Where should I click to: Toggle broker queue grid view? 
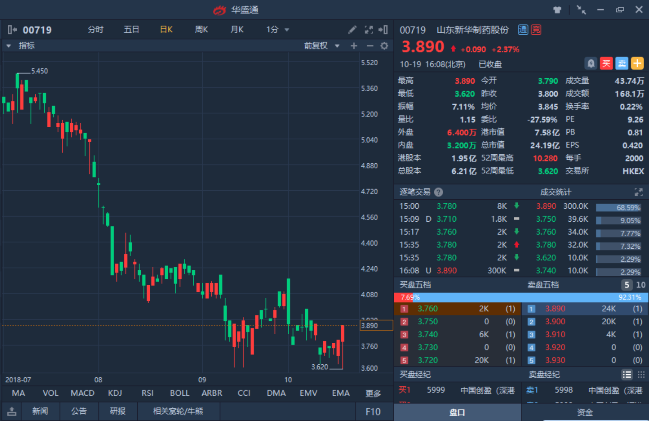pyautogui.click(x=641, y=375)
